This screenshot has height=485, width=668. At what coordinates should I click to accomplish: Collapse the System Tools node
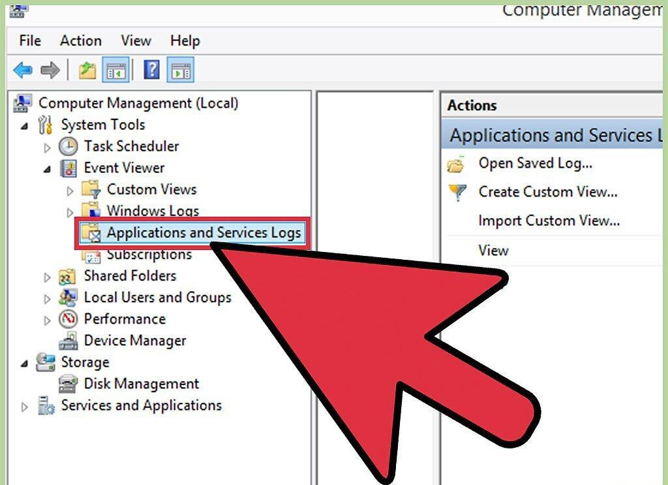pyautogui.click(x=25, y=126)
